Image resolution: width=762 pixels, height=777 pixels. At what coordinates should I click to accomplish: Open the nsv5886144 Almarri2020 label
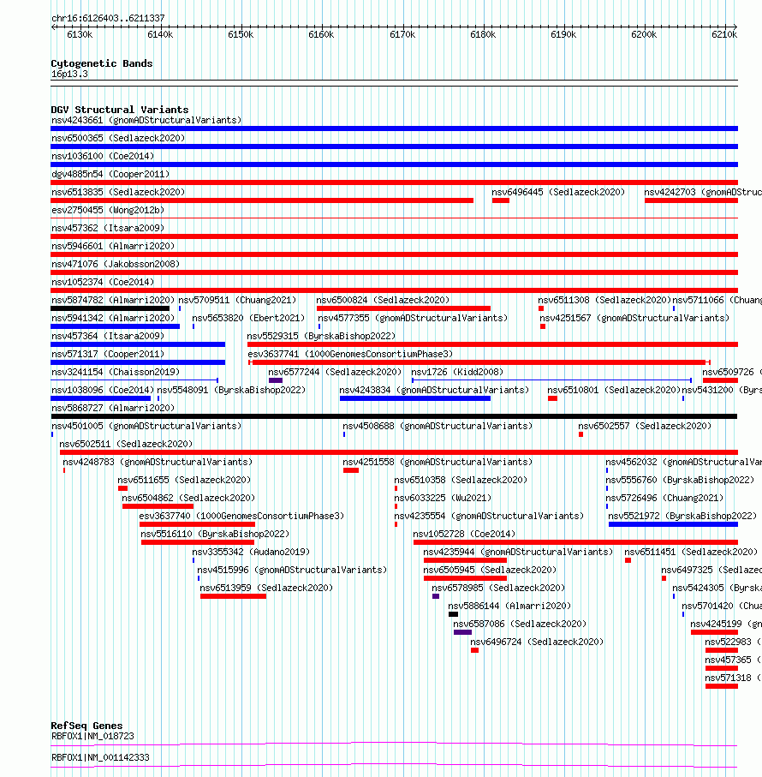click(x=509, y=606)
